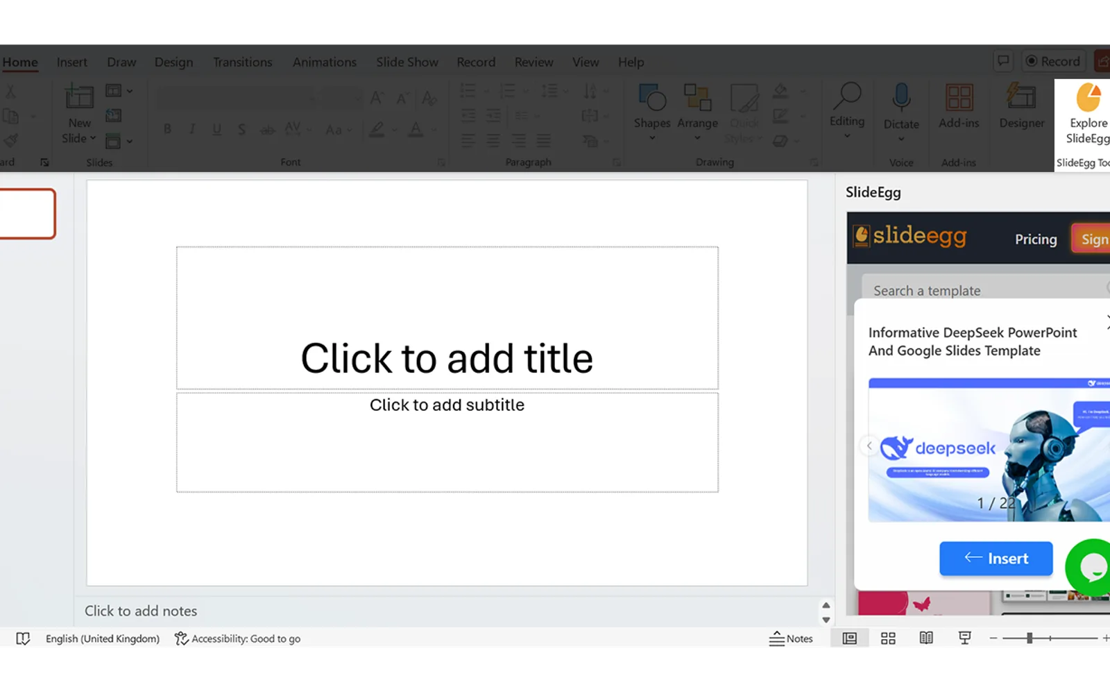The image size is (1110, 694).
Task: Click the green chat bubble icon
Action: [1091, 567]
